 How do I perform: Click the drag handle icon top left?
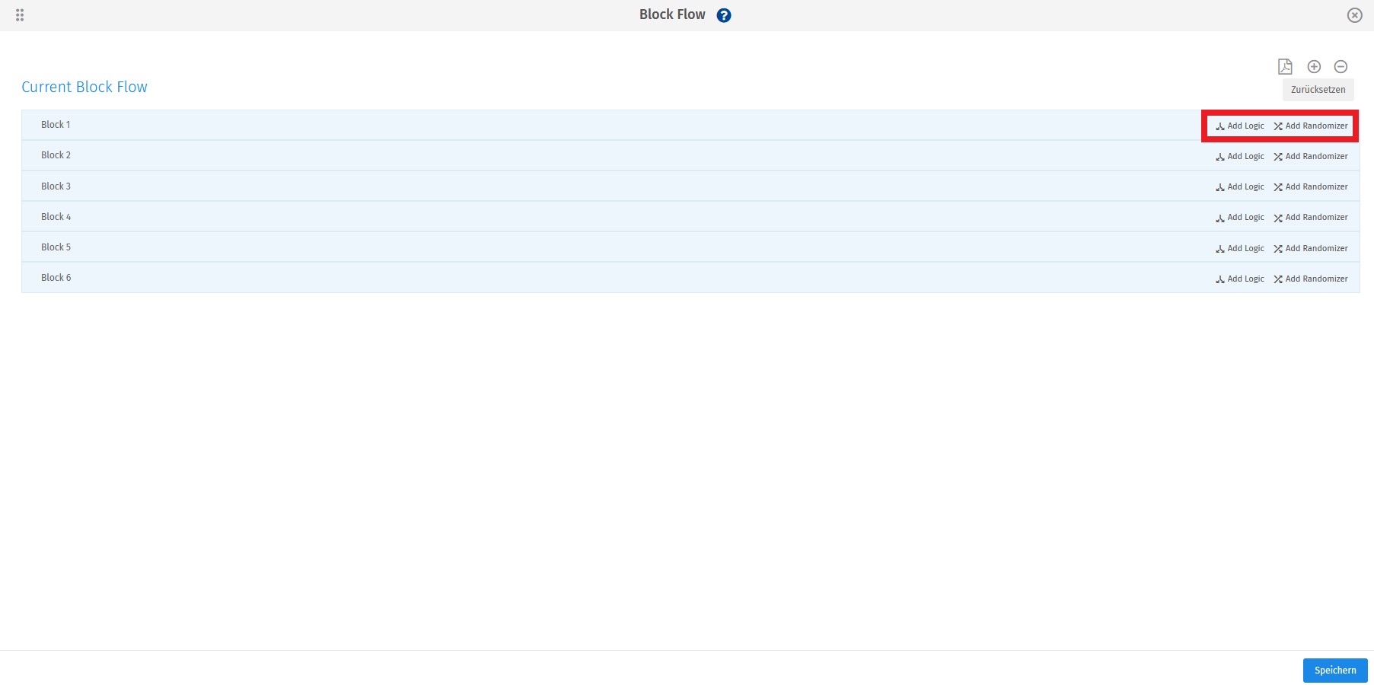click(x=20, y=14)
